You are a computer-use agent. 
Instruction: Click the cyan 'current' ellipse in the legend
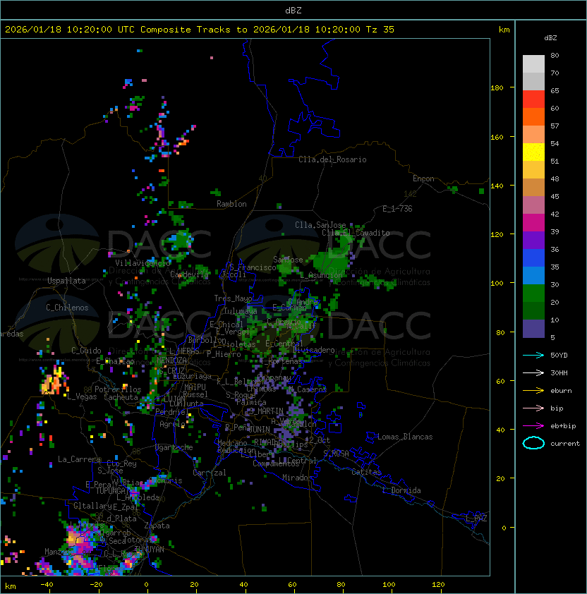(x=533, y=443)
